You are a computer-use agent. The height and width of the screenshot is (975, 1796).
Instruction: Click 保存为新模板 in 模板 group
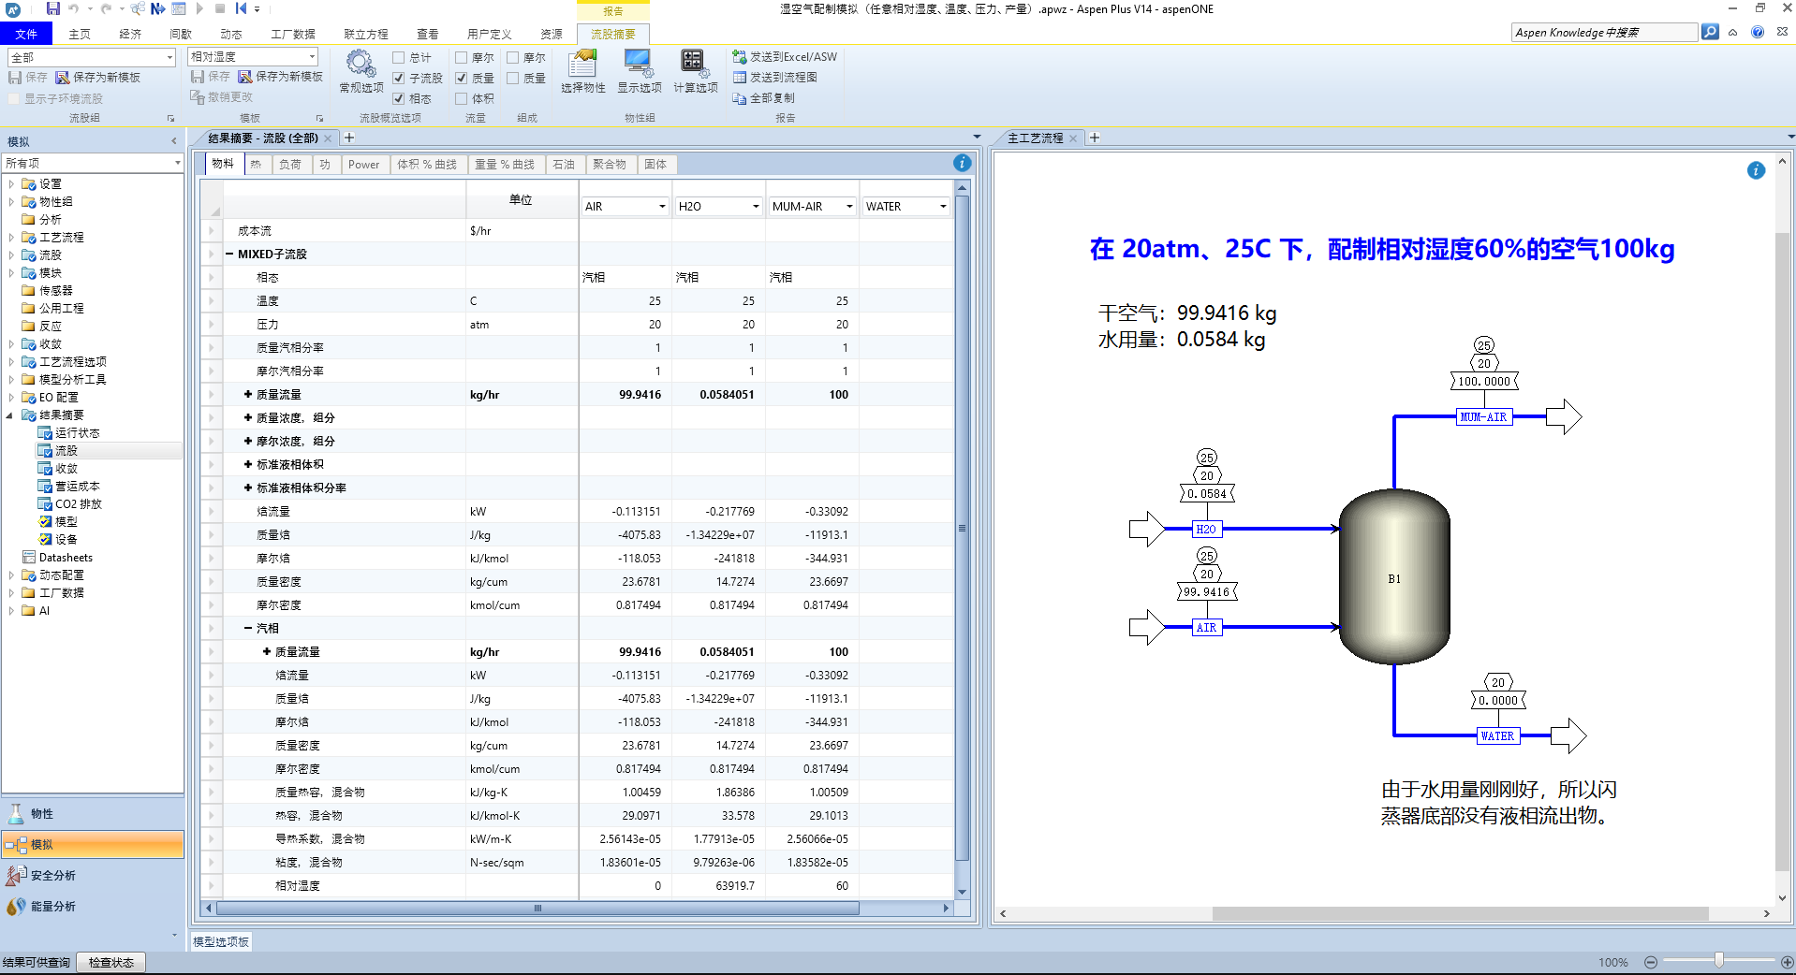pyautogui.click(x=281, y=77)
